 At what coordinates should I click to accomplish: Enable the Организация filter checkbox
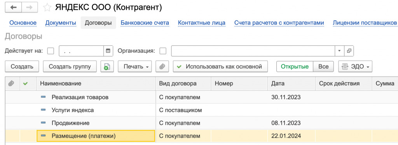(163, 51)
